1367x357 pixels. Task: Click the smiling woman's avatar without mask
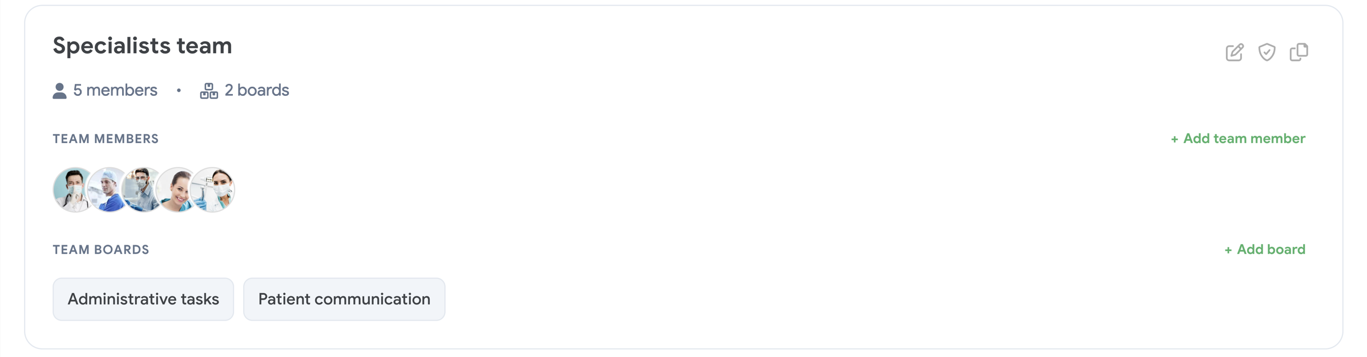pos(176,190)
